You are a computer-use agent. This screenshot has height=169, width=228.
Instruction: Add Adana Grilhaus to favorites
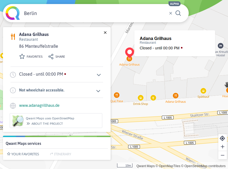tap(31, 57)
